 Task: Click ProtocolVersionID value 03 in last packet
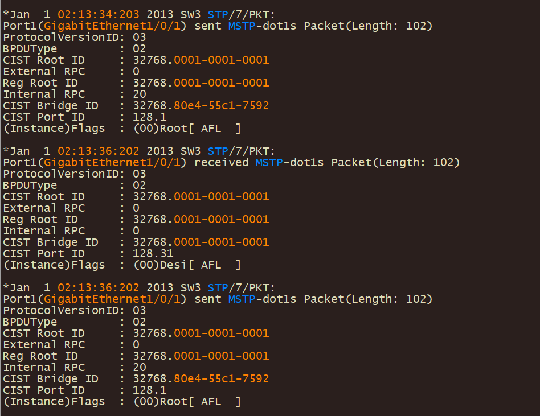click(x=140, y=311)
